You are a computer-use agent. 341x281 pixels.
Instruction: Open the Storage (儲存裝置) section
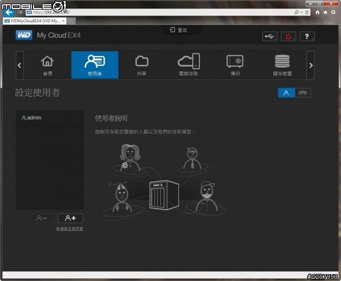click(282, 65)
